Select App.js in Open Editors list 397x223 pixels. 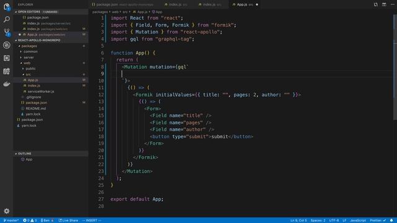pyautogui.click(x=51, y=35)
